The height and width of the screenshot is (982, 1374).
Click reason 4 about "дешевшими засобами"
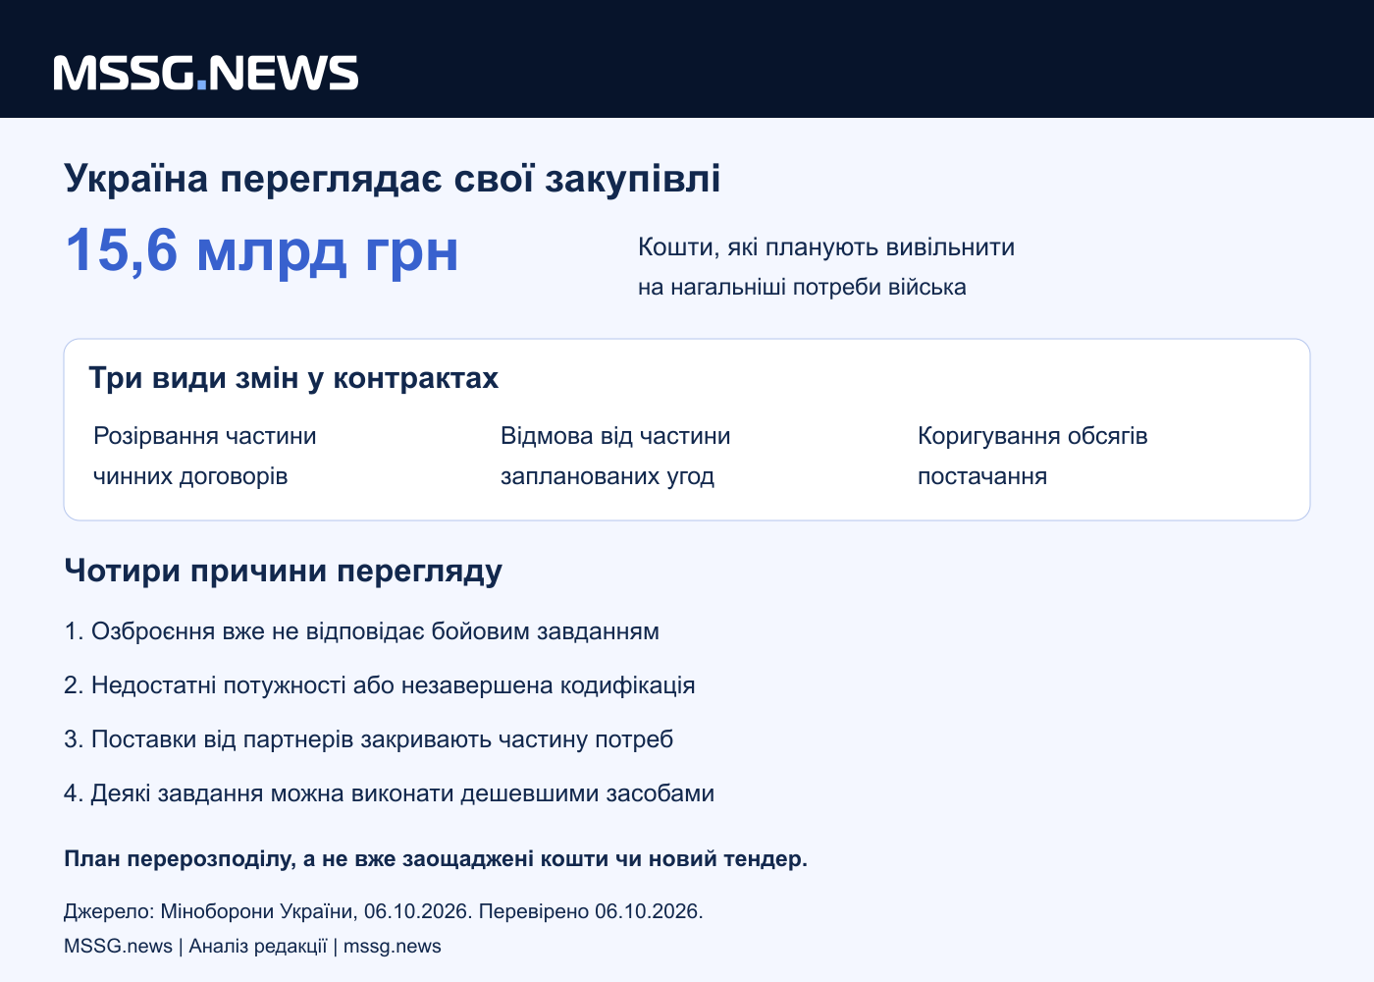click(x=389, y=792)
